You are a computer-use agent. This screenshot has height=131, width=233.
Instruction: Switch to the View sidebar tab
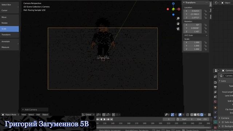click(x=210, y=17)
